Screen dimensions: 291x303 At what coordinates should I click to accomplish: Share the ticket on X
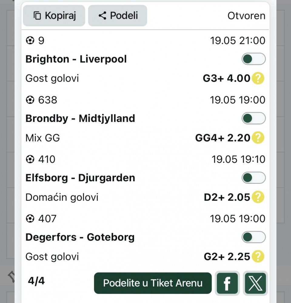(256, 283)
